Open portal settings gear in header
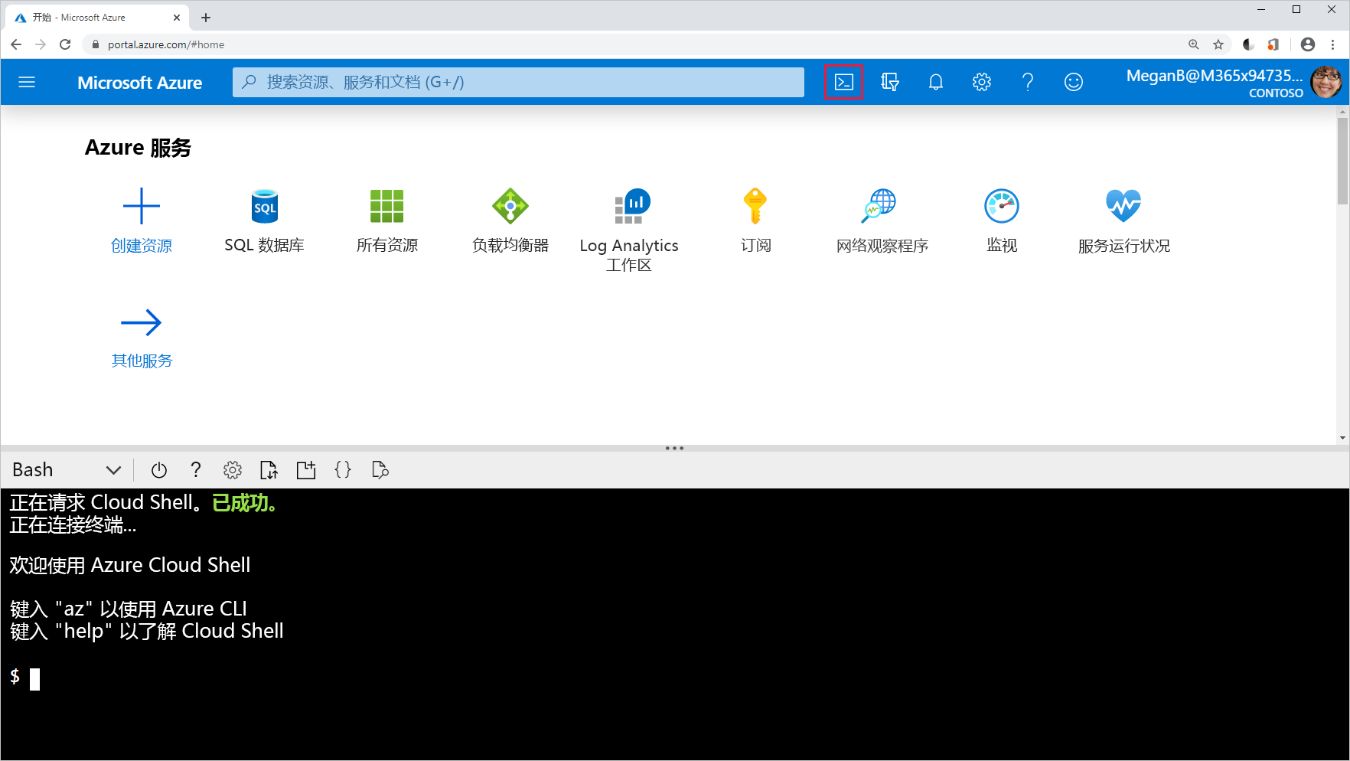 coord(981,82)
